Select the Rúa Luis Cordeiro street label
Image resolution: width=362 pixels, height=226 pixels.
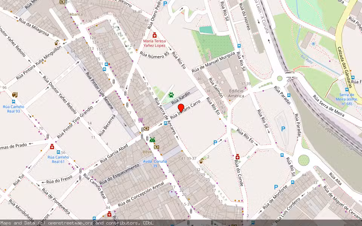(288, 211)
